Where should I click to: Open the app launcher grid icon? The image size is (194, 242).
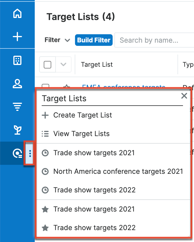click(17, 60)
